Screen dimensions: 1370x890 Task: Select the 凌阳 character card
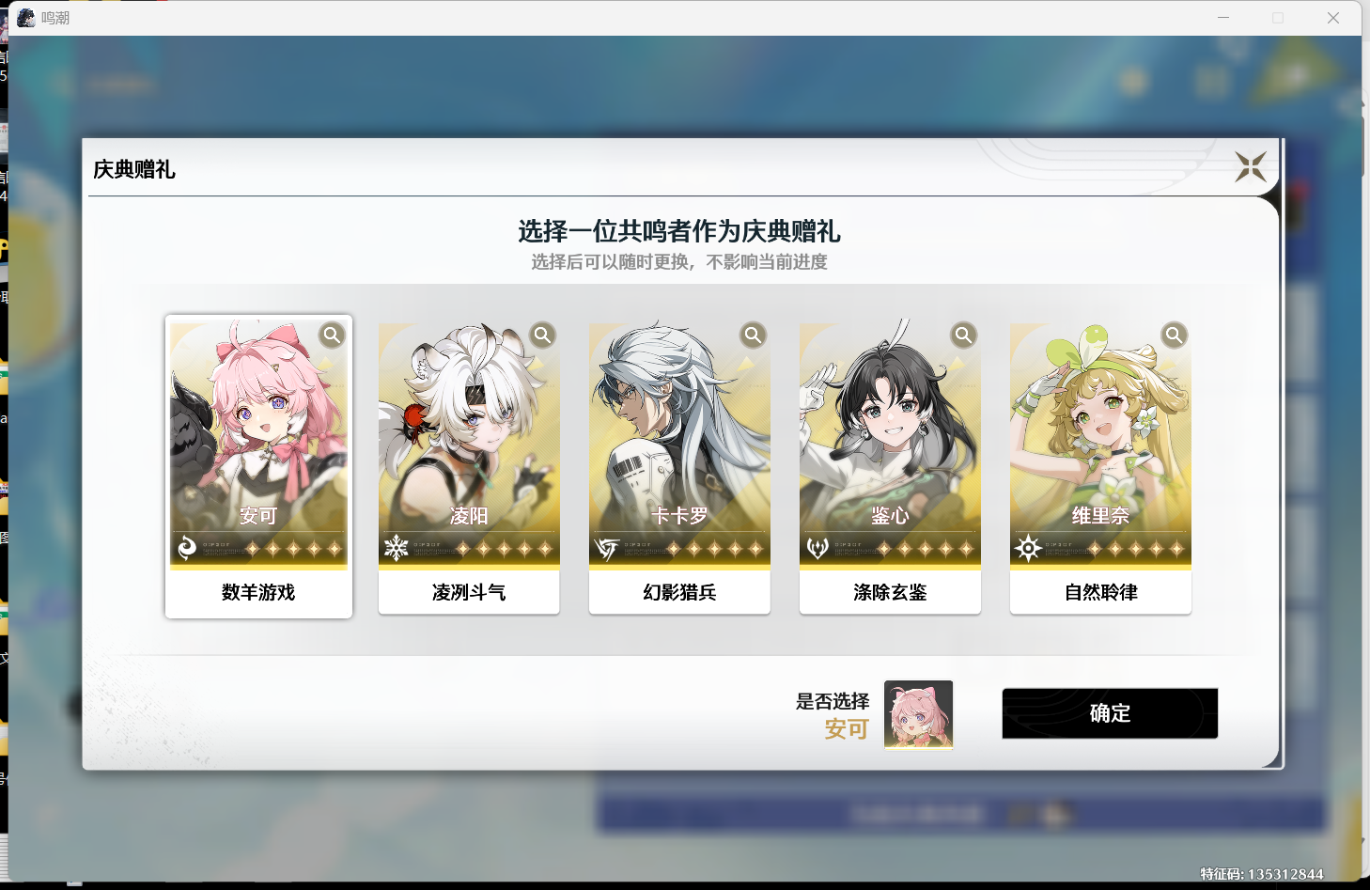469,468
